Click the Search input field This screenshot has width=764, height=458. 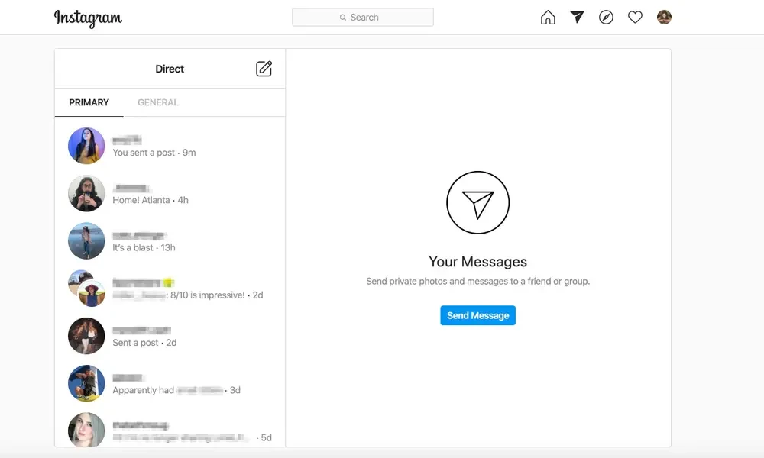pos(362,17)
